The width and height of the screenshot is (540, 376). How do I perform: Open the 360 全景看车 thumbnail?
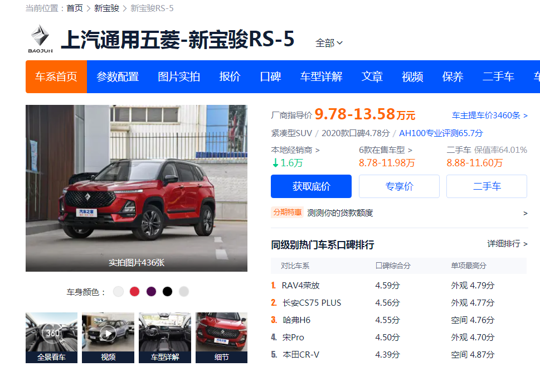pos(52,338)
